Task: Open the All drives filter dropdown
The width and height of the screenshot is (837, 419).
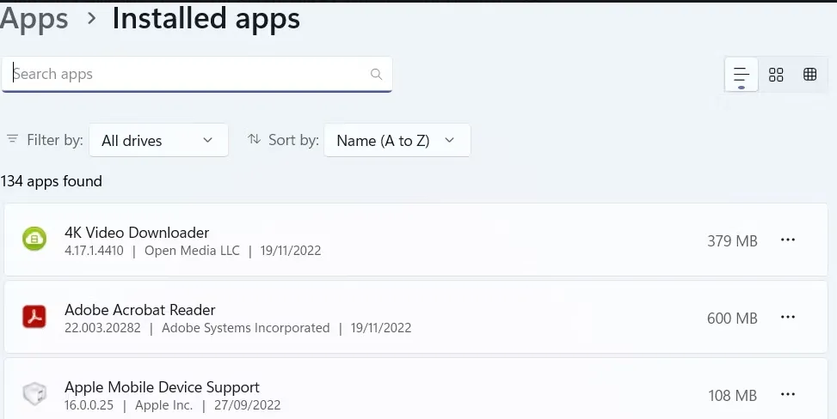Action: tap(158, 140)
